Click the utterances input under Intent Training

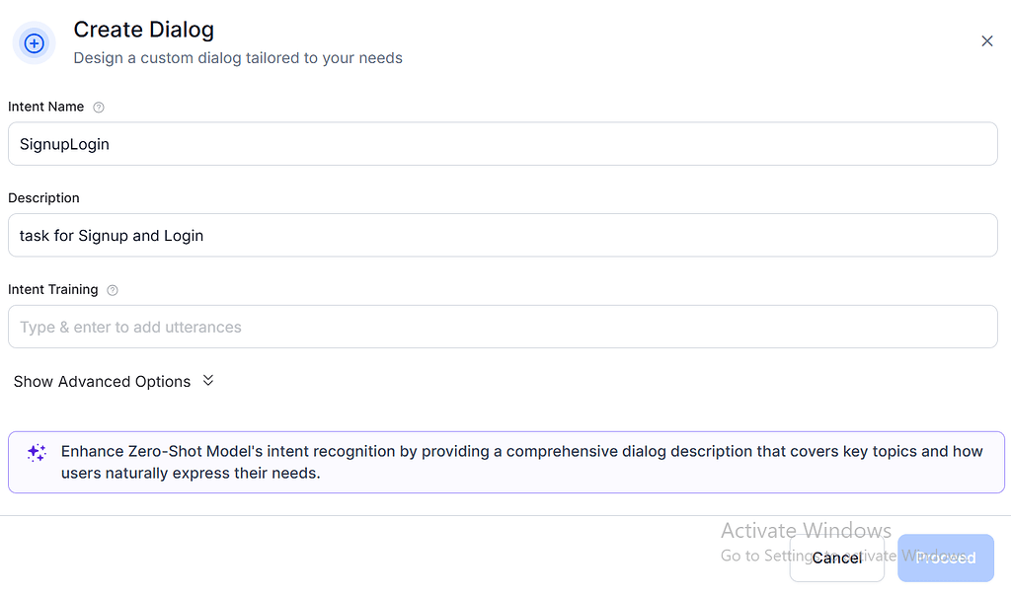click(x=503, y=327)
